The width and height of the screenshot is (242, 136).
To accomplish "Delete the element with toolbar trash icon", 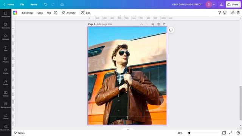I will (238, 13).
